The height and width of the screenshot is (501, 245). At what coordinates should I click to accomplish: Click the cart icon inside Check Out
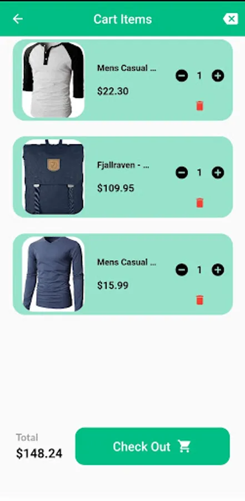[x=184, y=446]
